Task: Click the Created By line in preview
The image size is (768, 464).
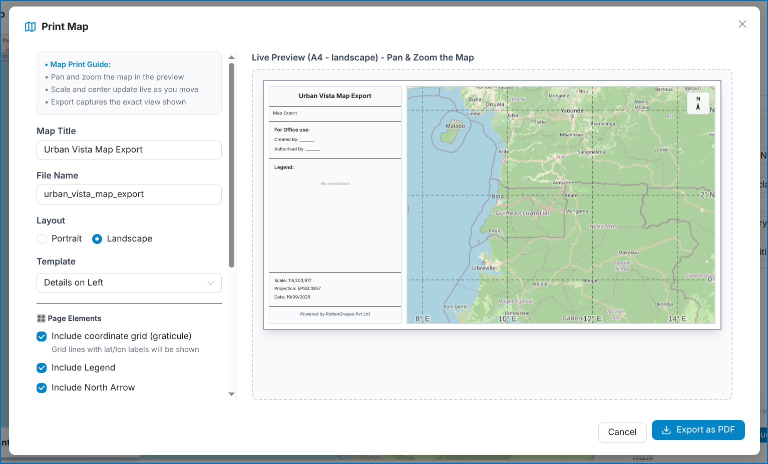Action: point(294,139)
